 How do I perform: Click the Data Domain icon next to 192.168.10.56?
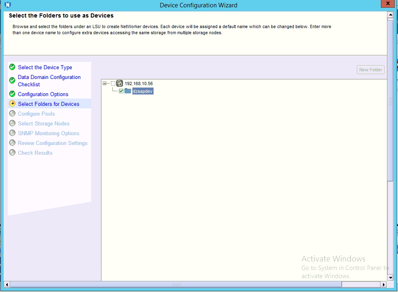click(120, 83)
